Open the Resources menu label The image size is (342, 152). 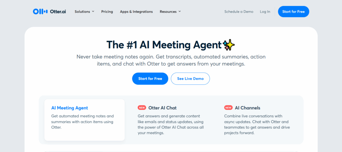pos(168,12)
